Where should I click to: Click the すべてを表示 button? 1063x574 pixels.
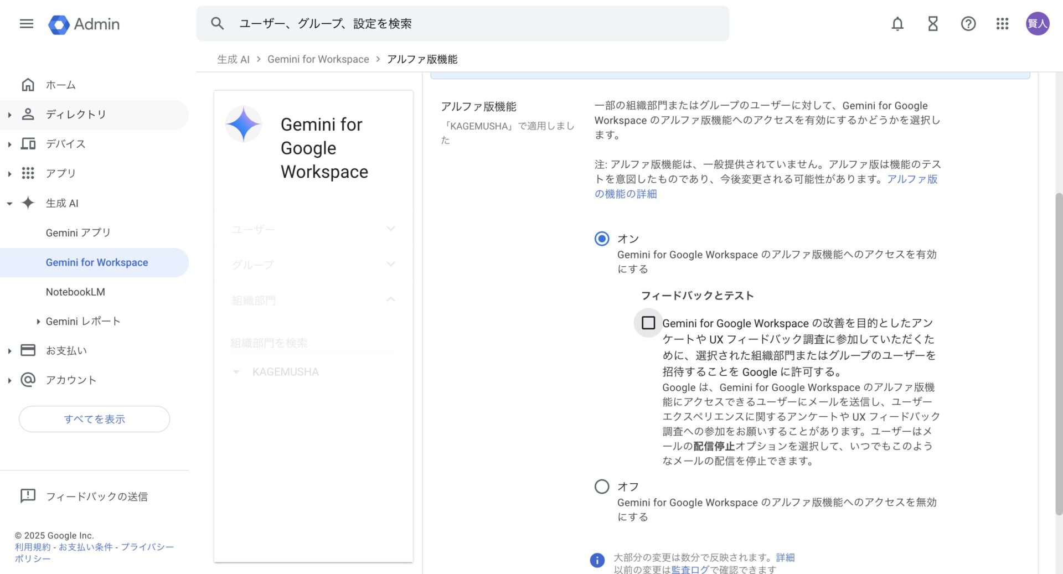click(94, 419)
